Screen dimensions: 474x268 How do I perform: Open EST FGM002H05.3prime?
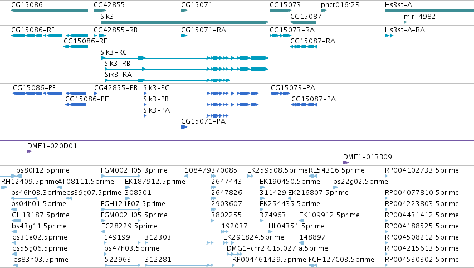tap(134, 170)
